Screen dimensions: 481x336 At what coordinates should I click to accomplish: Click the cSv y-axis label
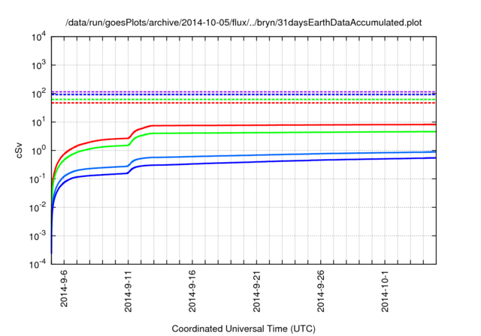click(19, 151)
